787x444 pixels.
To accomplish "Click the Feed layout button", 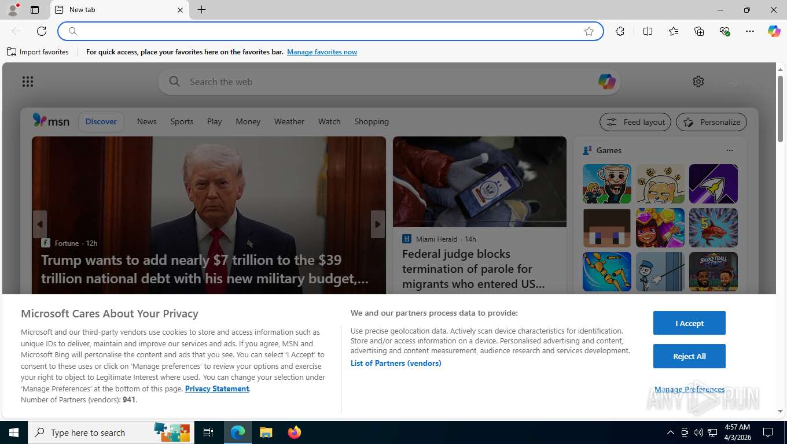I will [635, 122].
